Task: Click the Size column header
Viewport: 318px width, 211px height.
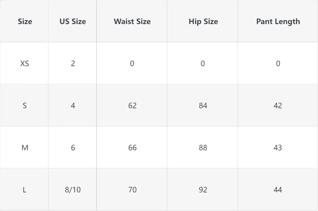Action: click(25, 21)
